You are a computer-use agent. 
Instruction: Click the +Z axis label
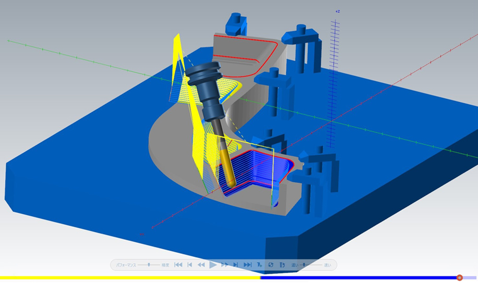(338, 11)
